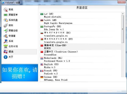Click the 语言 flag icon in sidebar
The image size is (127, 94).
[6, 52]
